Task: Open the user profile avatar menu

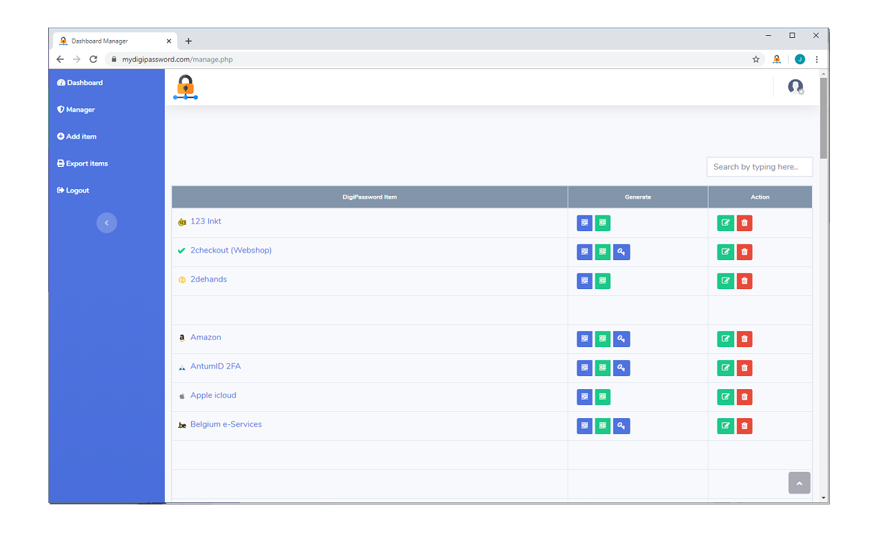Action: point(795,87)
